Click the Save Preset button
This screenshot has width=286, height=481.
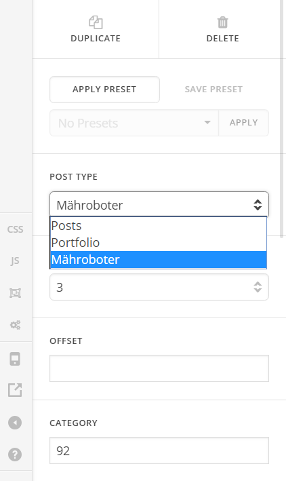point(213,90)
